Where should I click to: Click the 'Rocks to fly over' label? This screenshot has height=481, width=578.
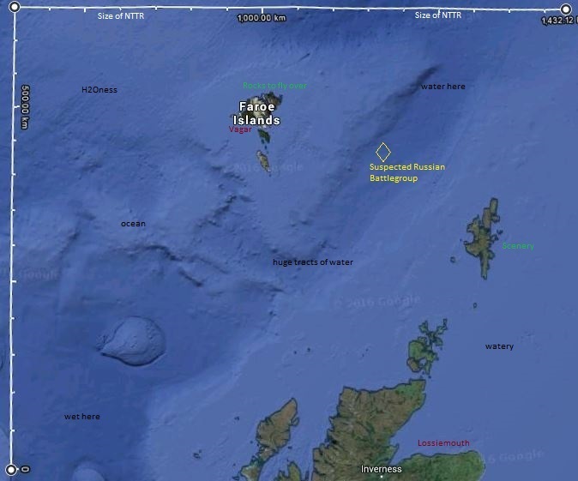pos(274,86)
